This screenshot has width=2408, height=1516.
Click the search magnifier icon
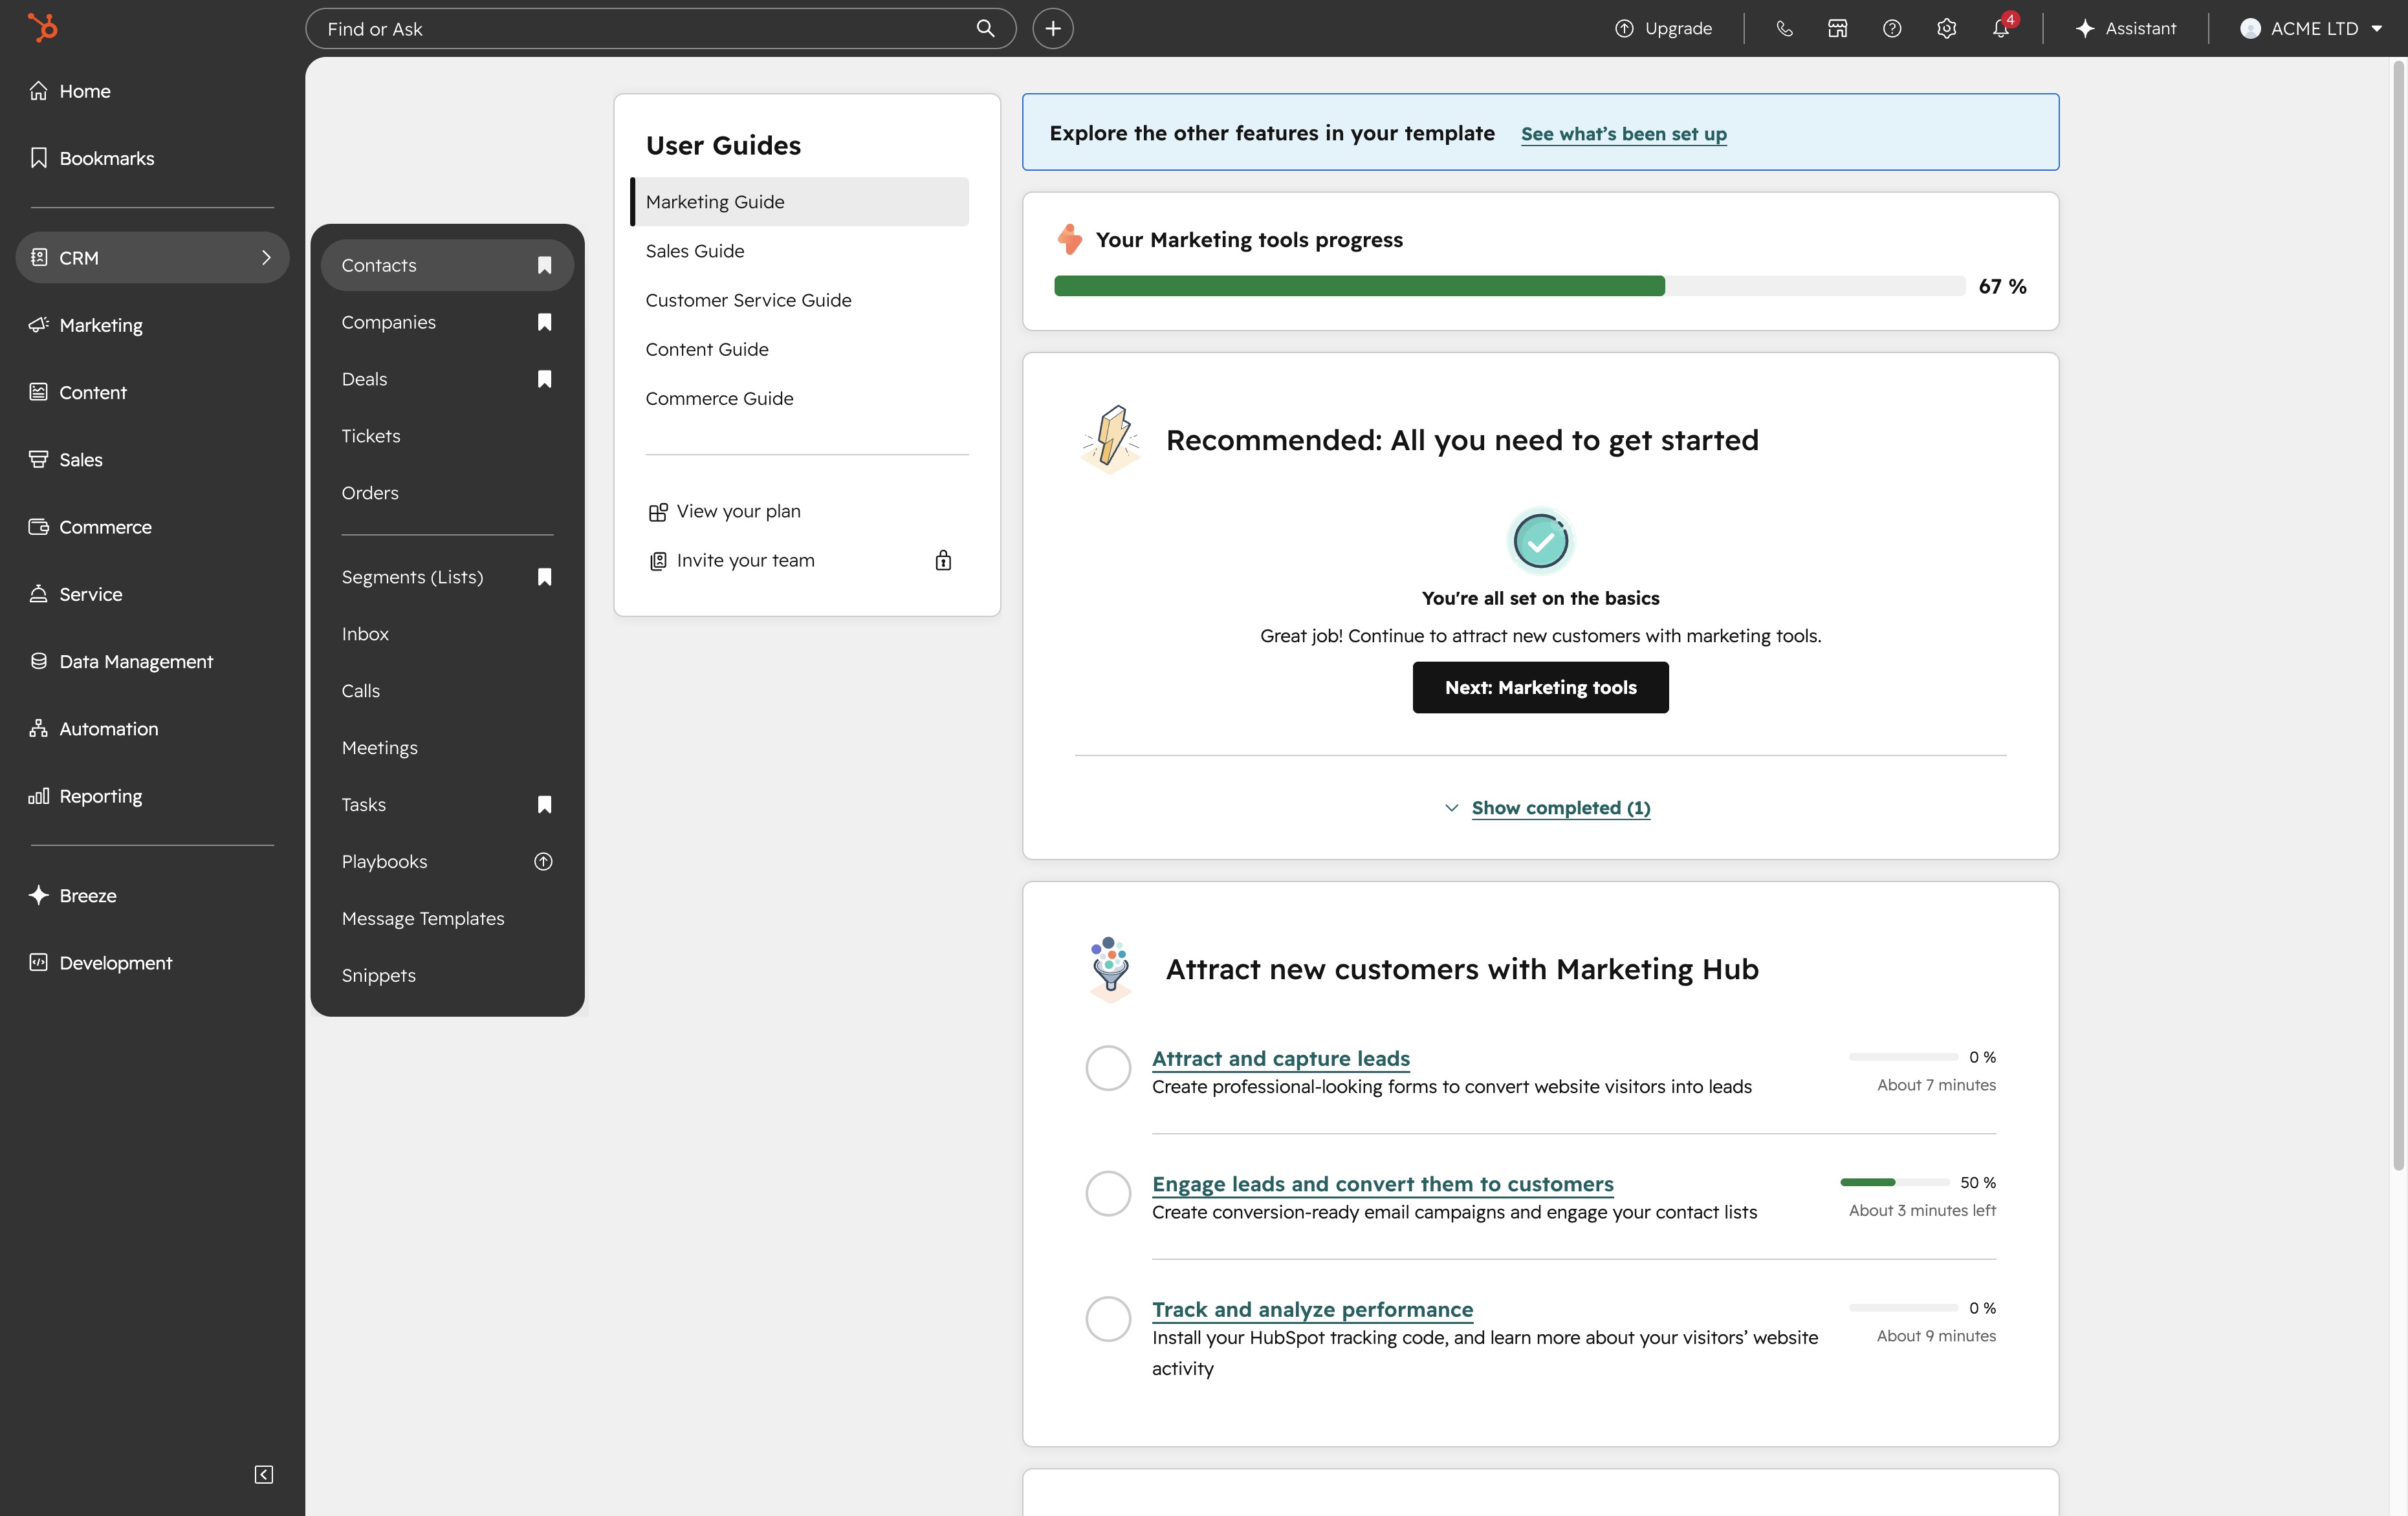coord(985,28)
